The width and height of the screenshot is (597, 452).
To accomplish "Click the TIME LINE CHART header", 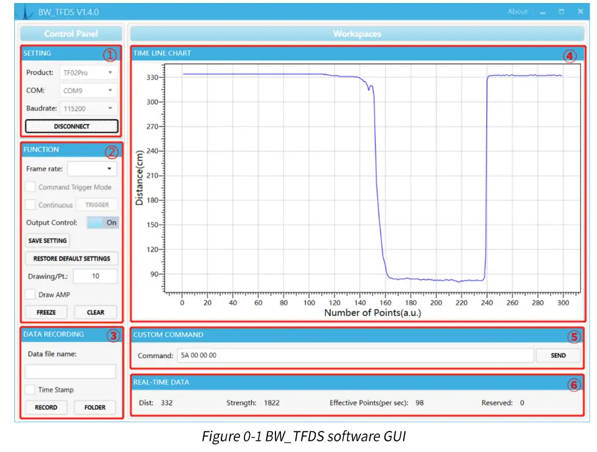I will (357, 53).
